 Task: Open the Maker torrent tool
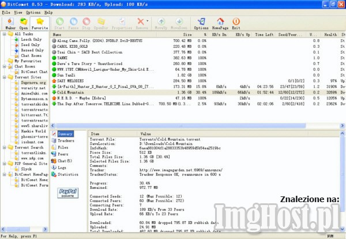click(x=10, y=24)
